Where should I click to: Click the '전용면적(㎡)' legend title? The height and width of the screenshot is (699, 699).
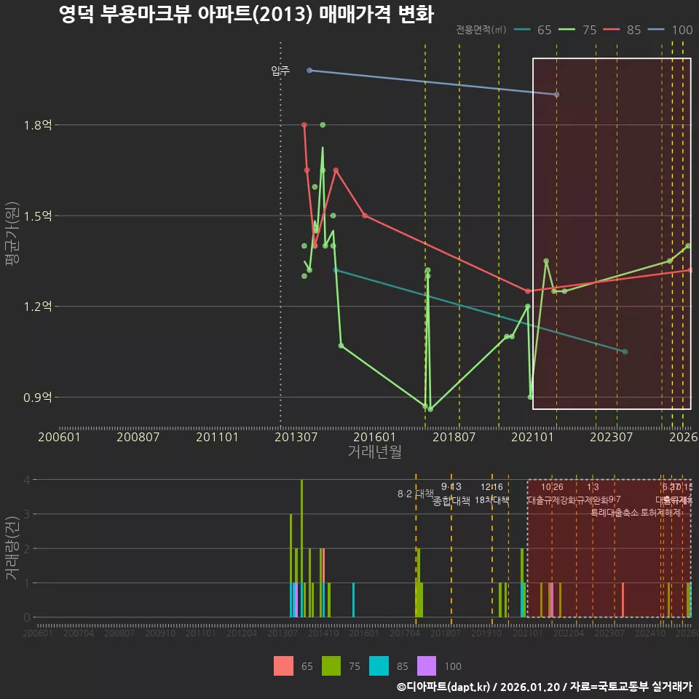pyautogui.click(x=481, y=30)
